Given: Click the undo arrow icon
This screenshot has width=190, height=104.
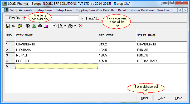Looking at the screenshot, I should [14, 26].
